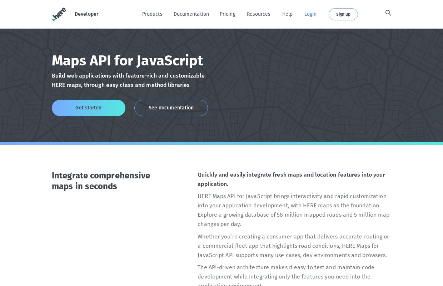Go to the Pricing page

pyautogui.click(x=228, y=14)
